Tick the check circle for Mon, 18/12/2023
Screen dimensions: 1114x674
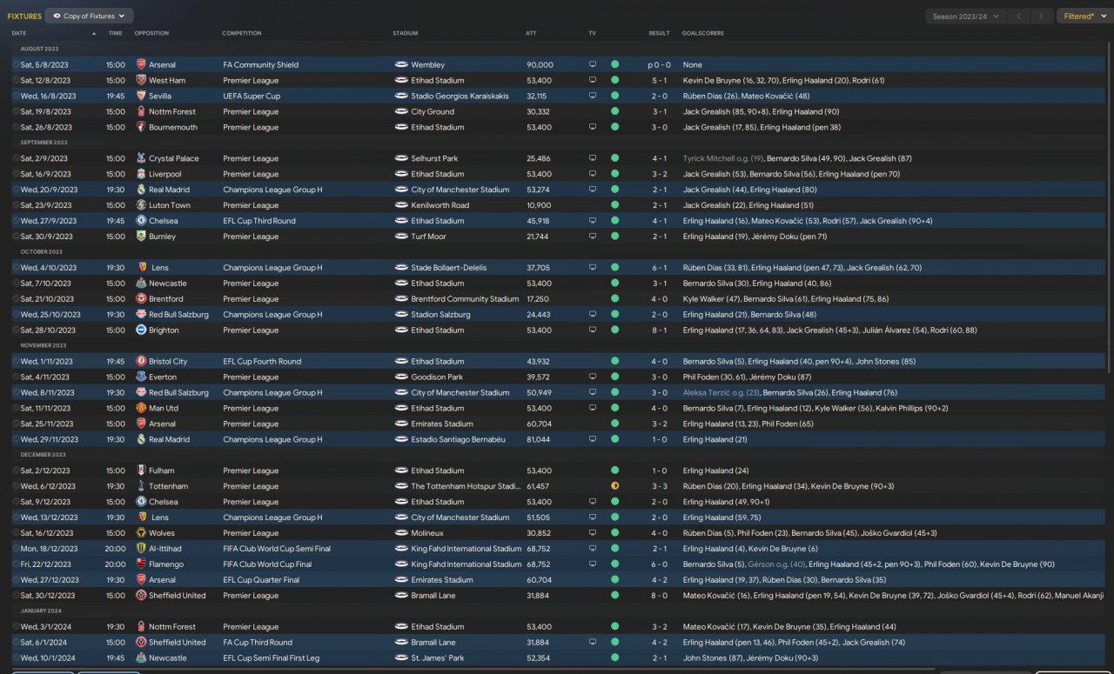click(x=16, y=549)
